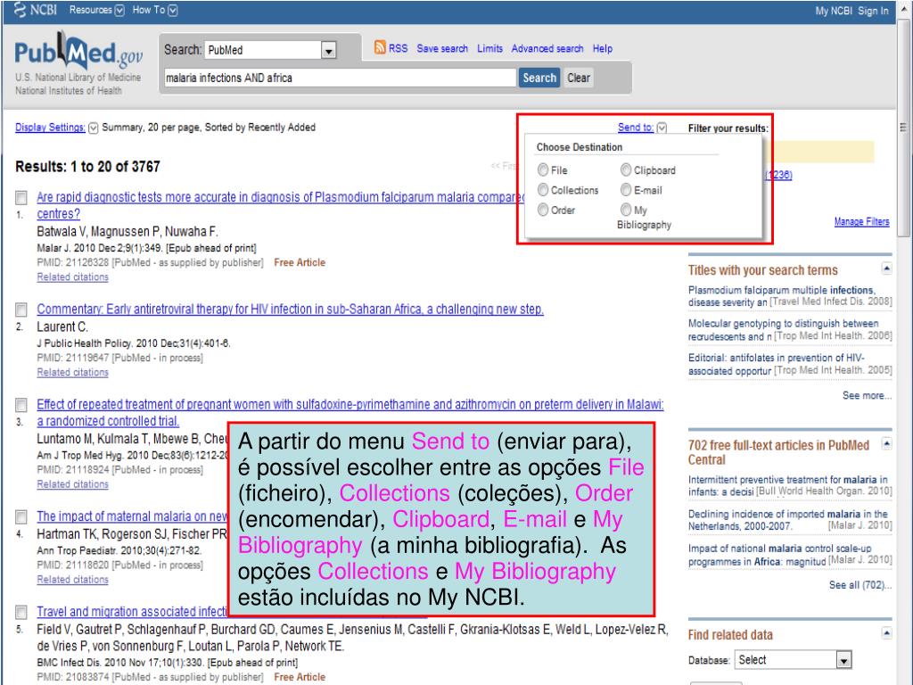This screenshot has height=685, width=913.
Task: Click Free Article label for Batwala result
Action: point(300,263)
